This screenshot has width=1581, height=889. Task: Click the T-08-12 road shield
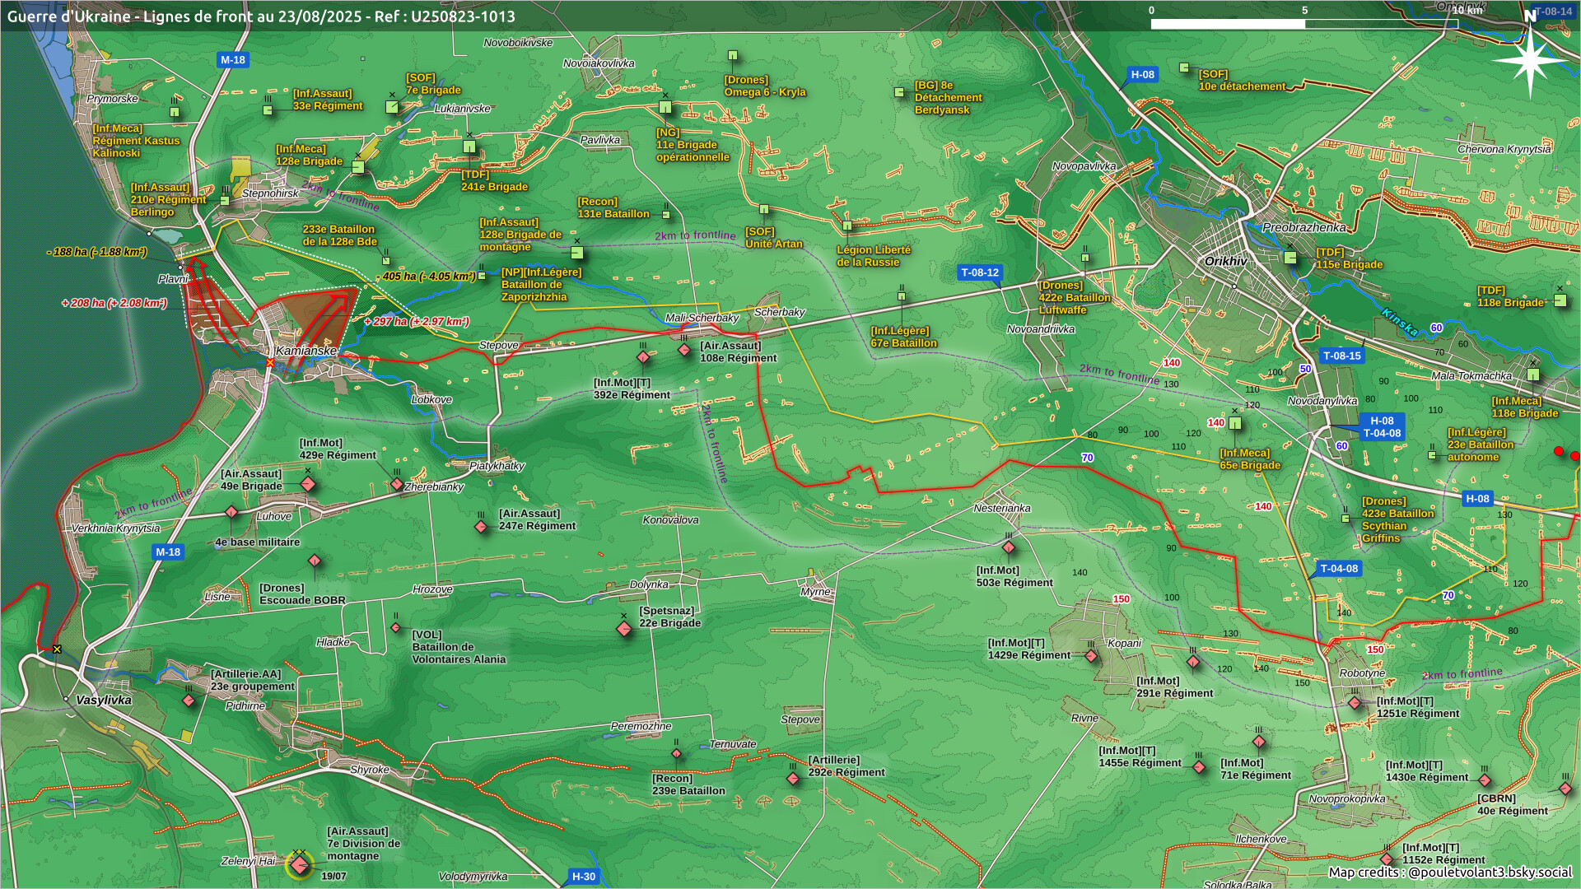pos(980,272)
